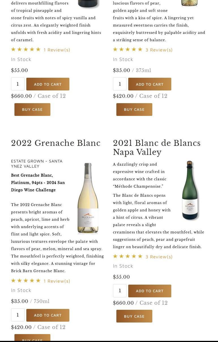The width and height of the screenshot is (218, 342).
Task: Buy a case of 2021 Blanc de Blancs
Action: click(134, 316)
